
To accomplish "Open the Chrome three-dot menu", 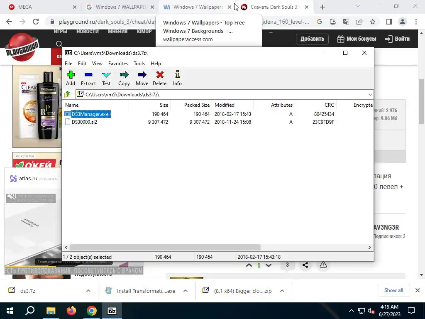I will pos(416,22).
